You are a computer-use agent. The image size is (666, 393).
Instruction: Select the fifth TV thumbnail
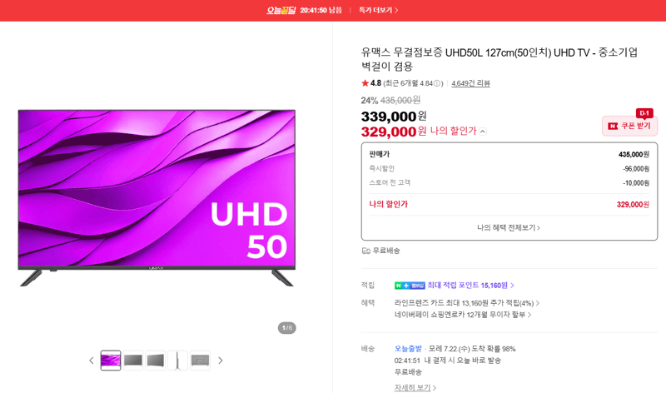pyautogui.click(x=200, y=361)
